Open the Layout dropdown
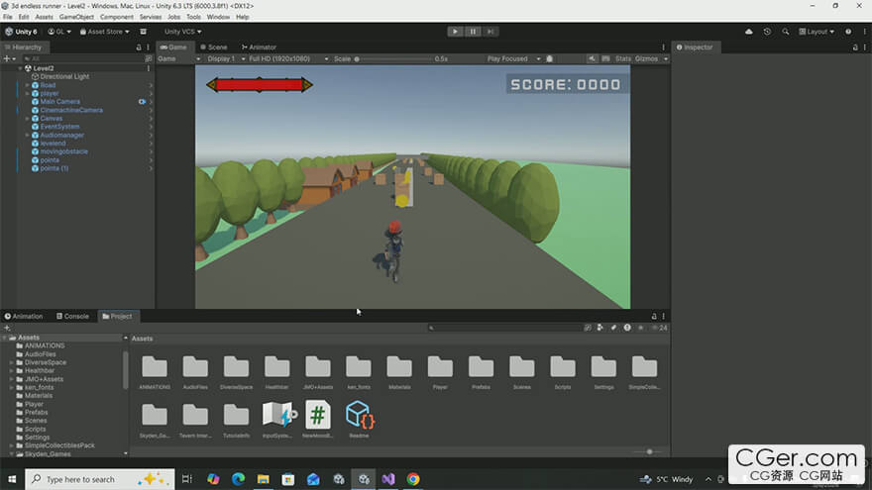This screenshot has width=872, height=490. [817, 31]
